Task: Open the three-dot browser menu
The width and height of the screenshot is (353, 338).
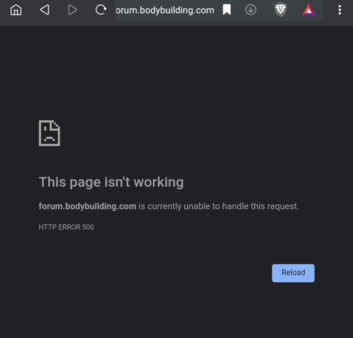Action: click(340, 10)
